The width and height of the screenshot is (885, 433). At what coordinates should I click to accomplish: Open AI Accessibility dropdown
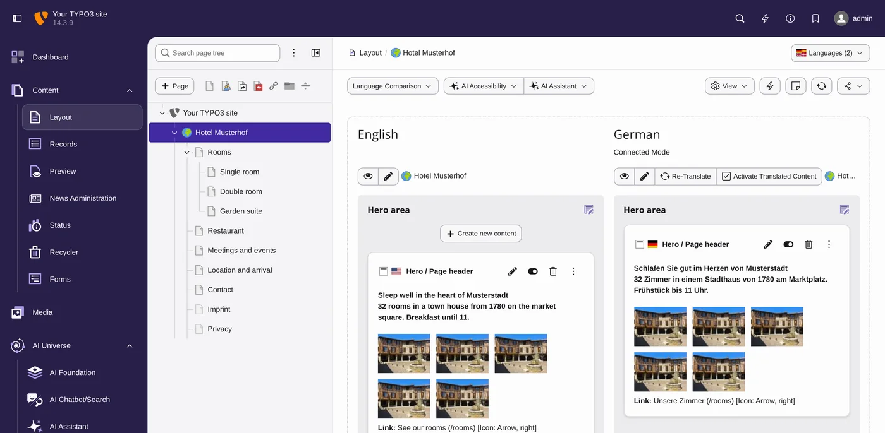click(484, 86)
